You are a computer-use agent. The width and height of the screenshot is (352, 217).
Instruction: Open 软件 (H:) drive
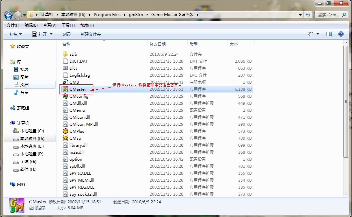[28, 169]
